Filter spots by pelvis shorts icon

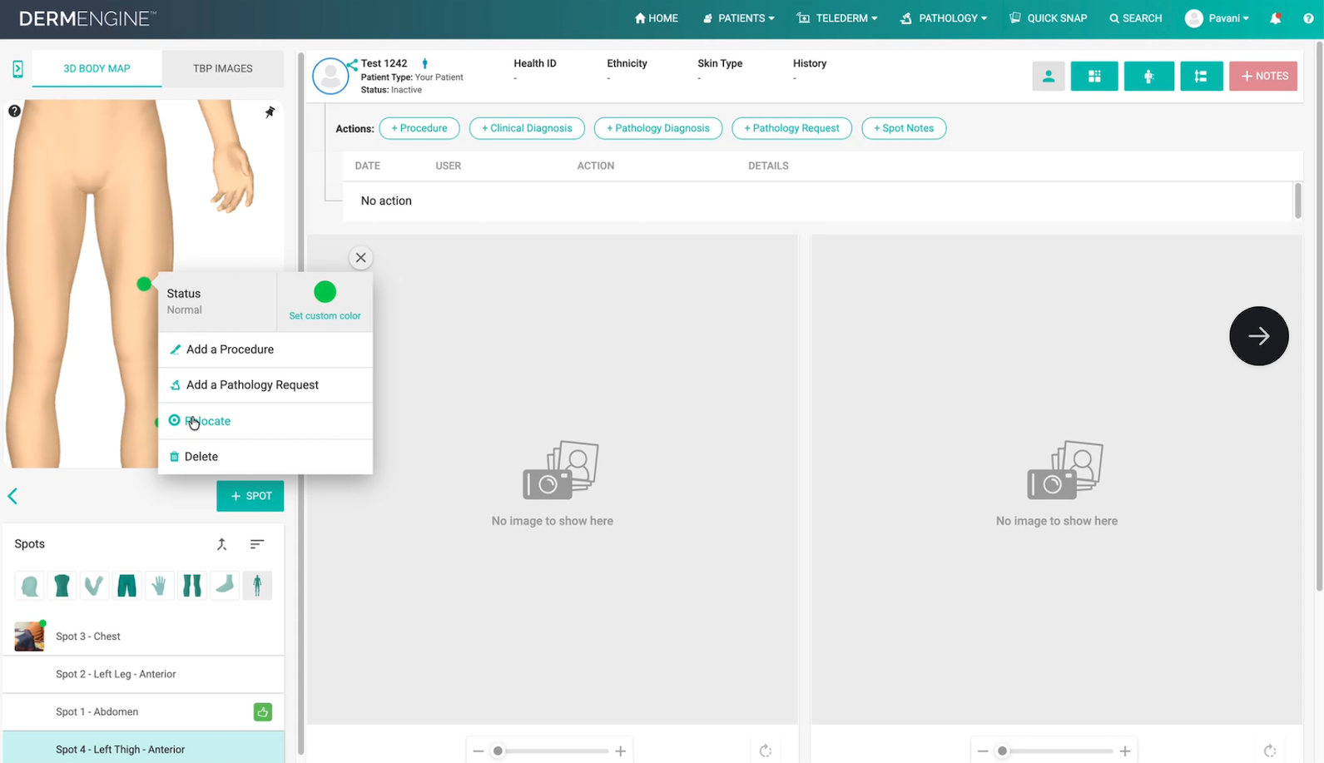(x=126, y=586)
